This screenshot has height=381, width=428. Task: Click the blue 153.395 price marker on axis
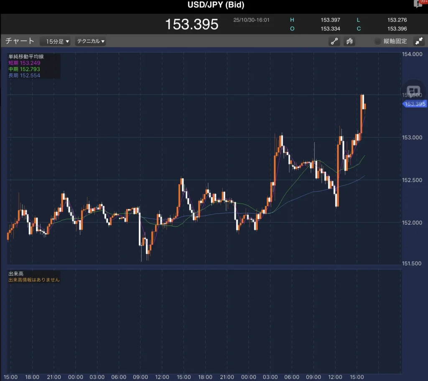point(415,104)
